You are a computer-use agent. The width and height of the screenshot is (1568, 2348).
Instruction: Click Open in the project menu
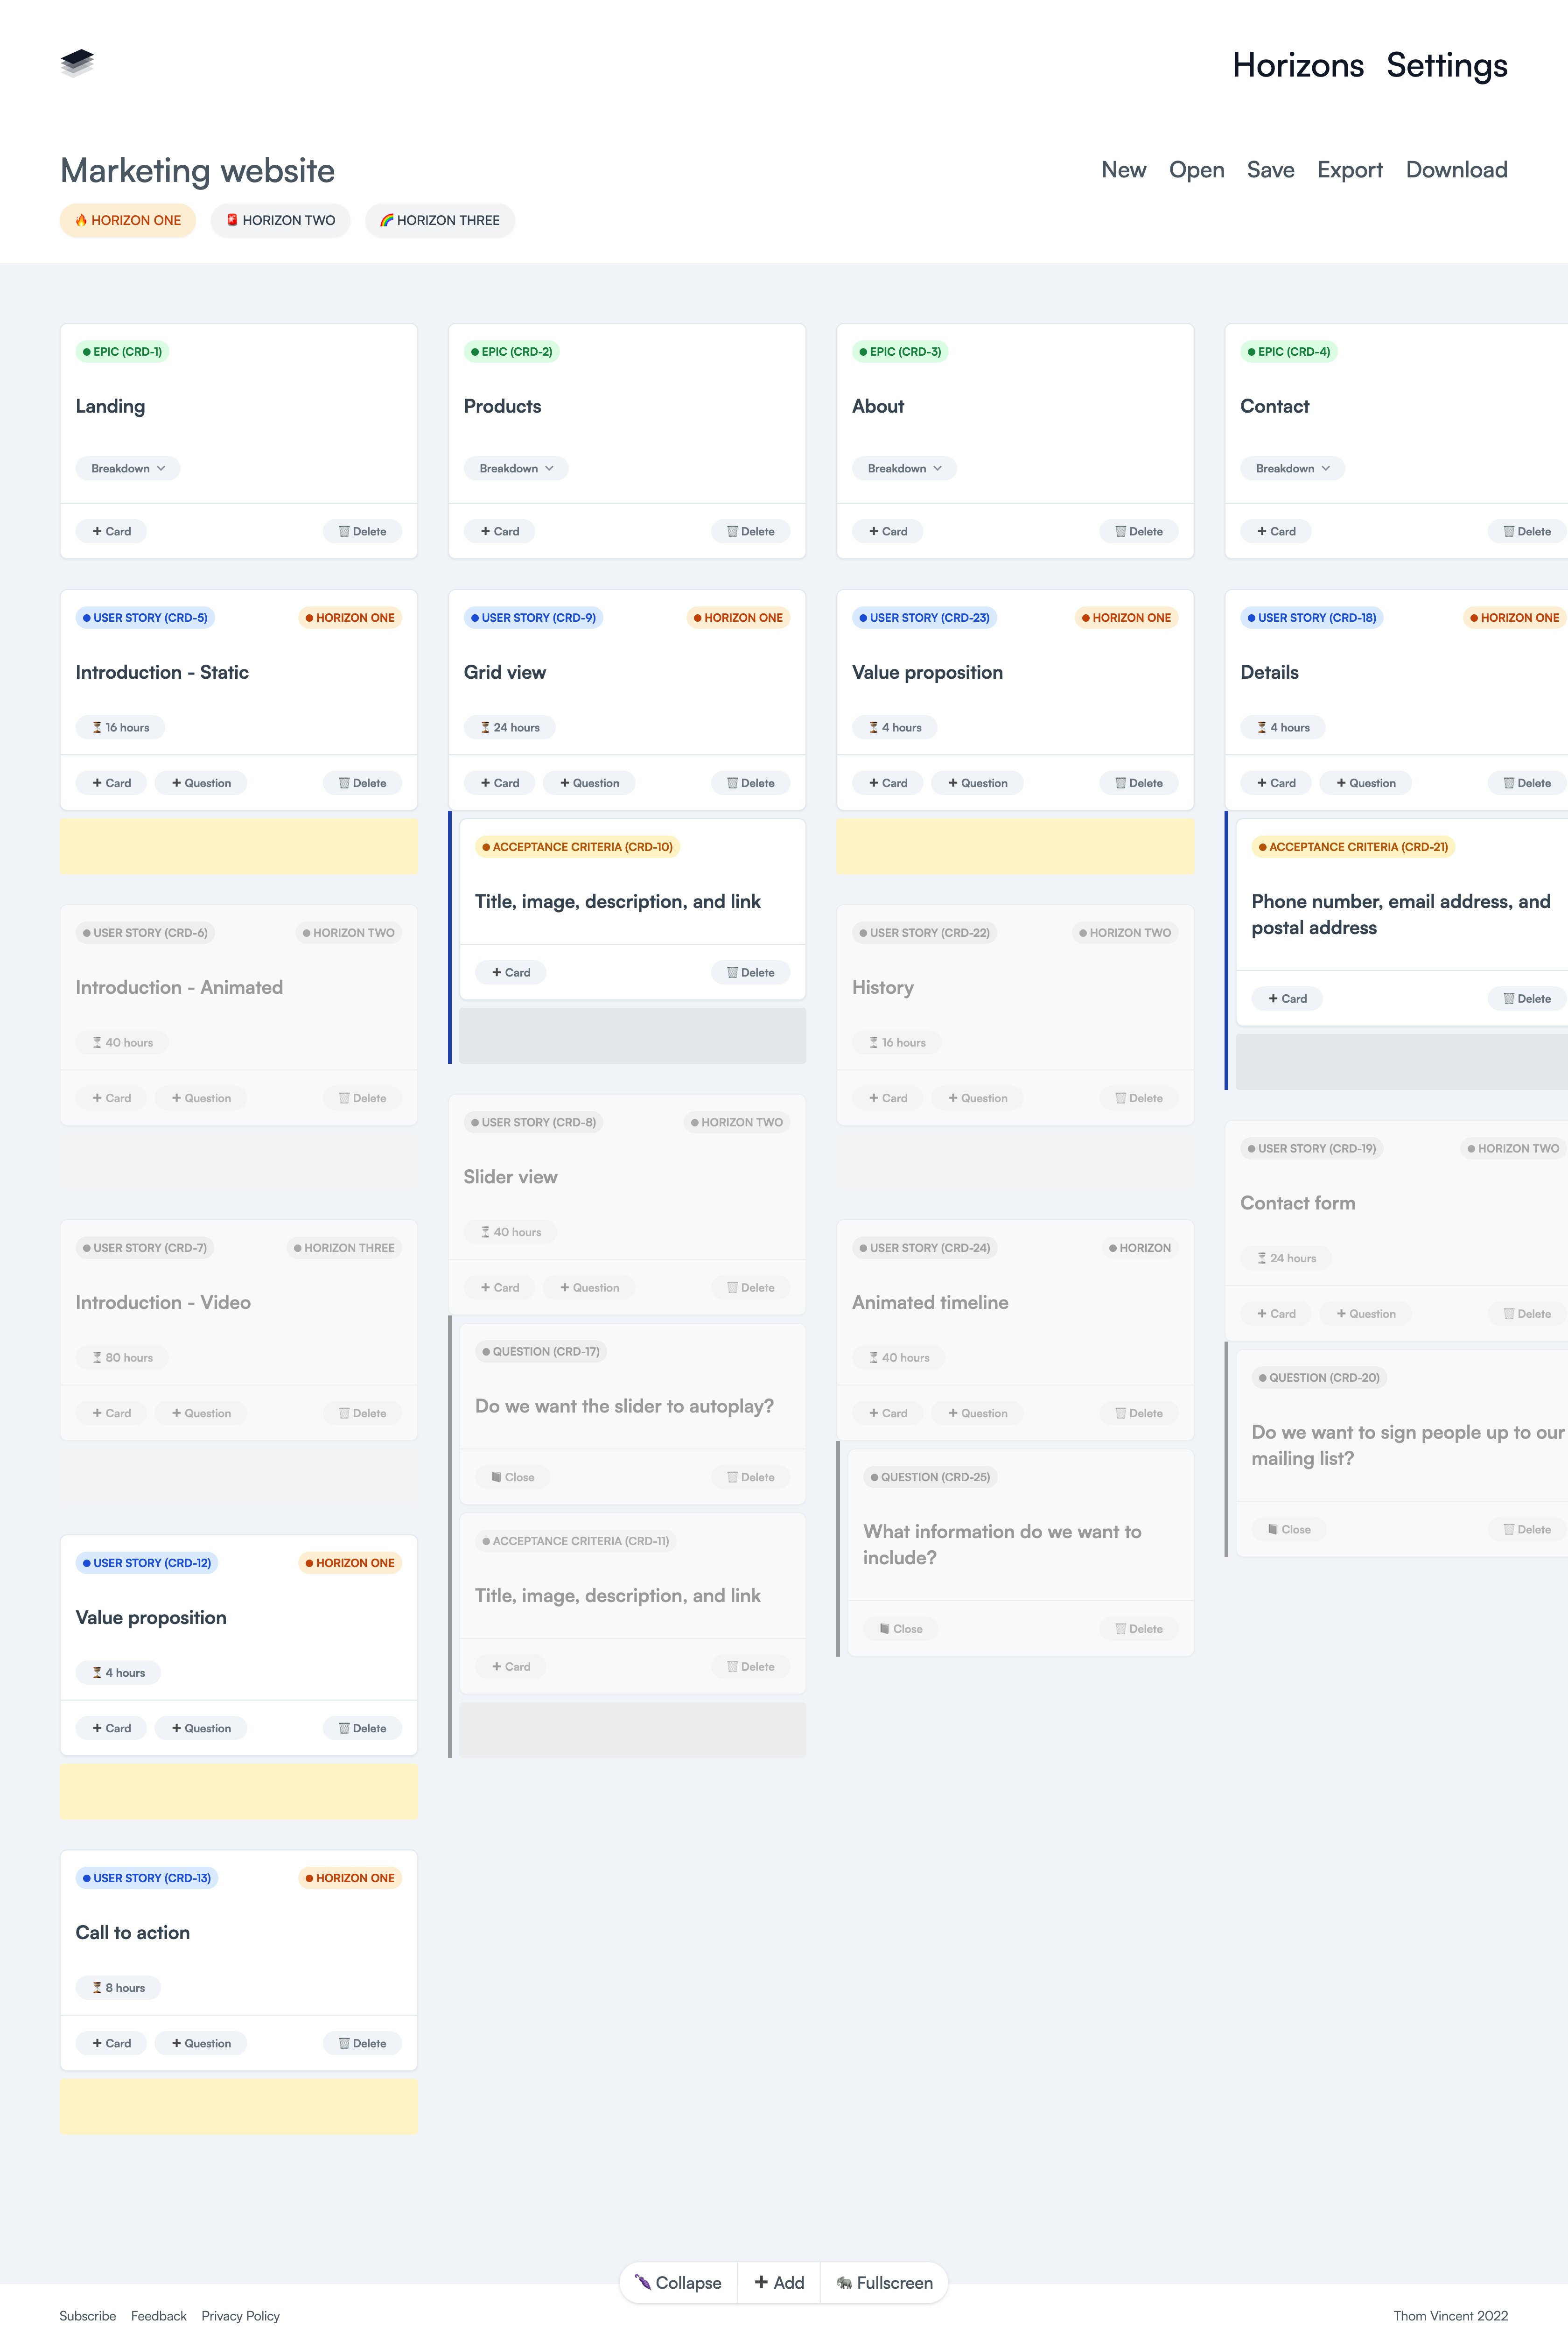coord(1196,170)
